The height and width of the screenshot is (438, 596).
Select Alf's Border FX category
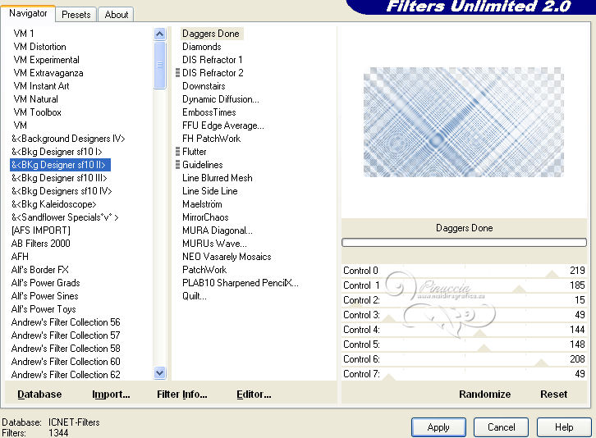coord(40,270)
